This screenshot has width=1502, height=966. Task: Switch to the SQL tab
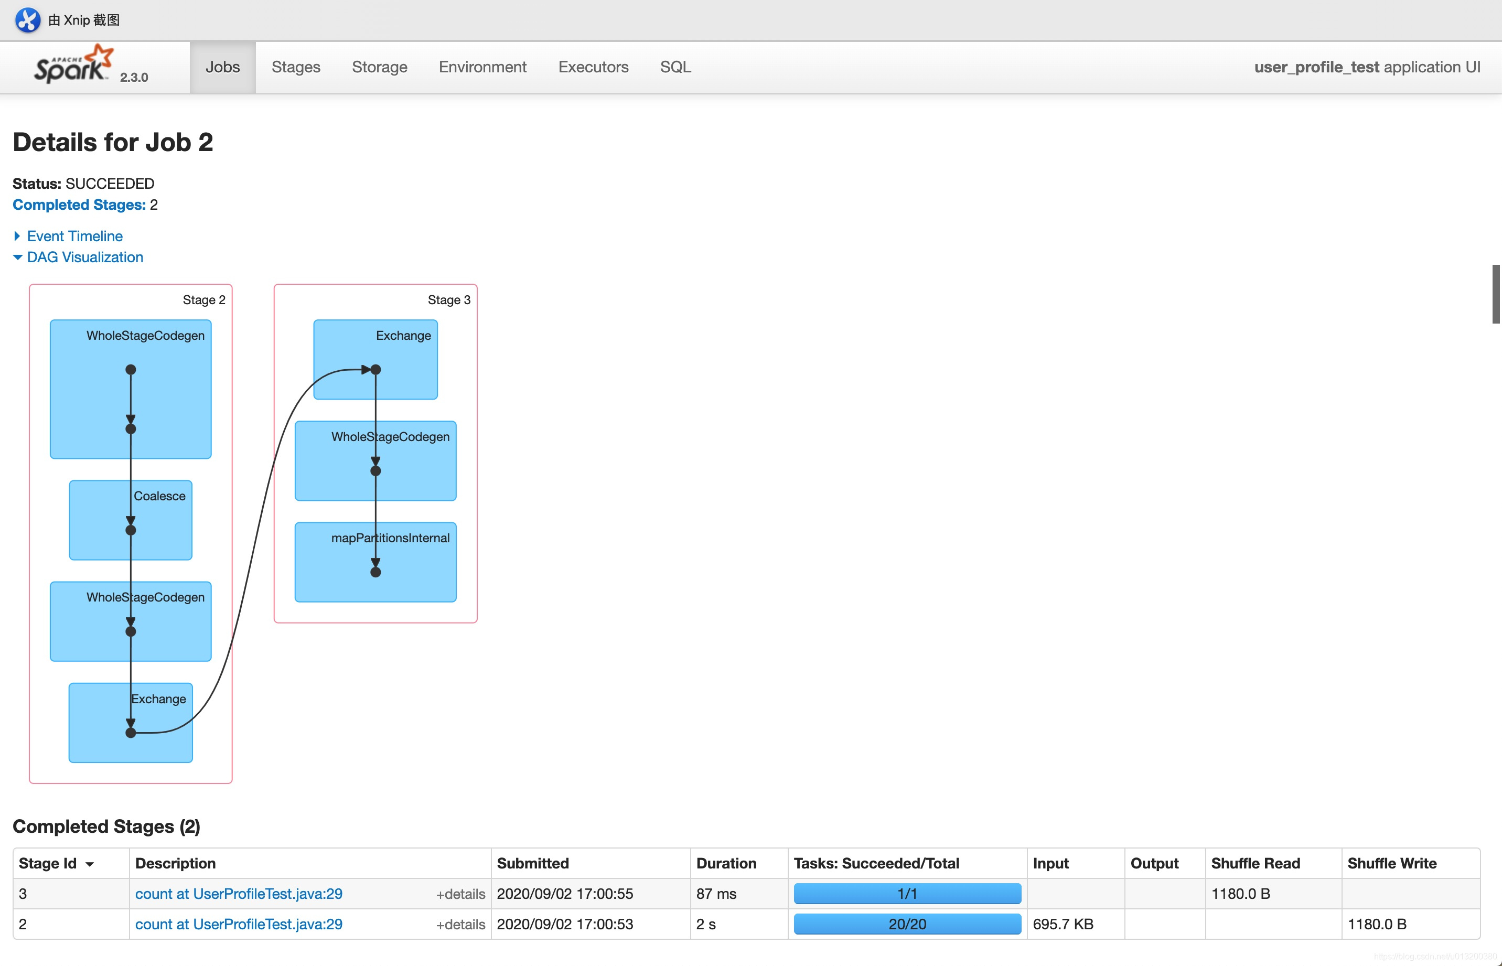[675, 67]
